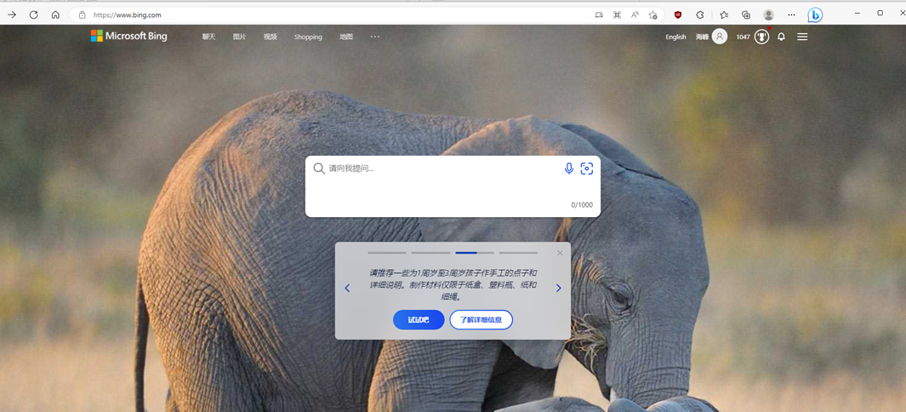Image resolution: width=906 pixels, height=412 pixels.
Task: Click the 了解详细信息 button
Action: click(481, 319)
